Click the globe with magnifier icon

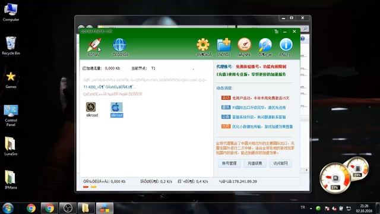(x=265, y=45)
